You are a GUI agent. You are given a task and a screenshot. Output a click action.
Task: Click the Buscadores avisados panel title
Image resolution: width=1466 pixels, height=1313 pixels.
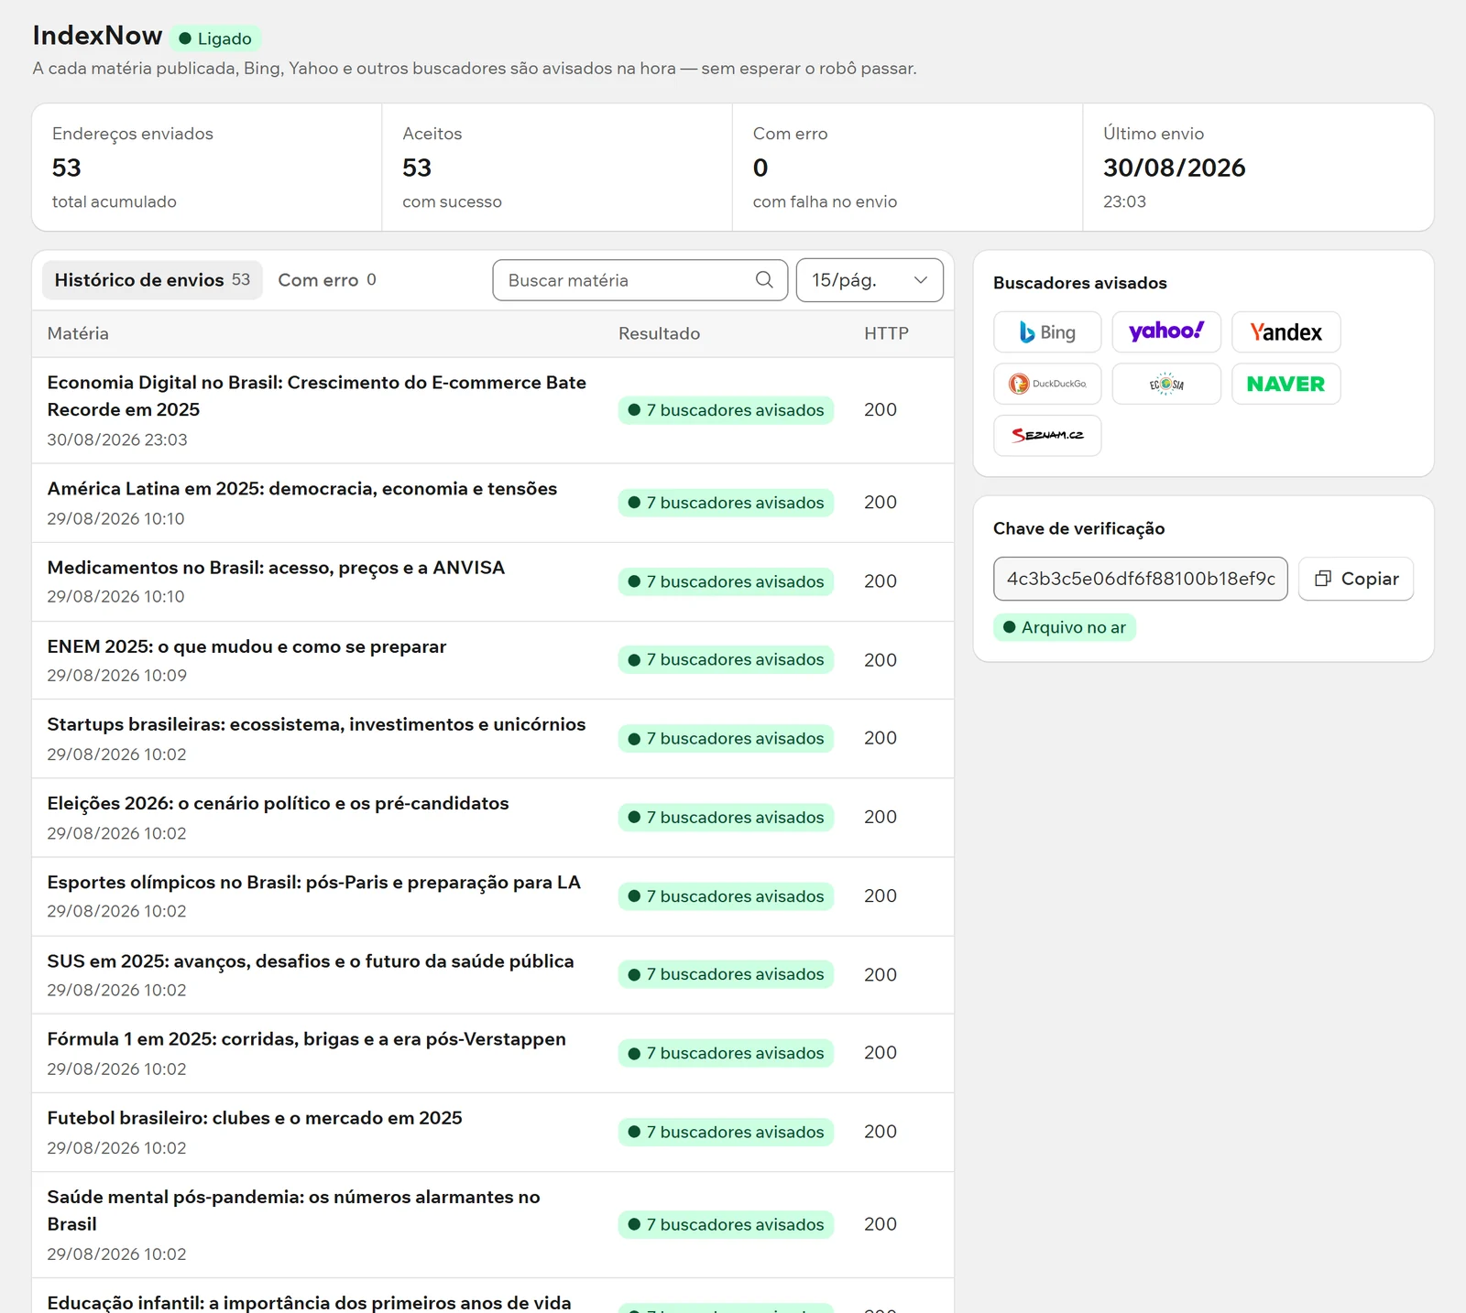tap(1080, 283)
